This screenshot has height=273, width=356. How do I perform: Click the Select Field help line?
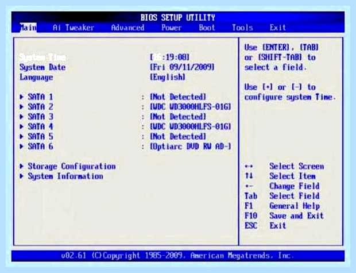(282, 196)
